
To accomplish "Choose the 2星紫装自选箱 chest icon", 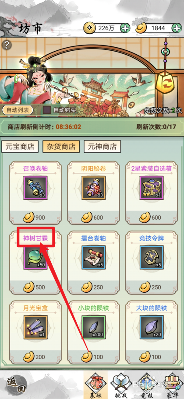I will [152, 188].
